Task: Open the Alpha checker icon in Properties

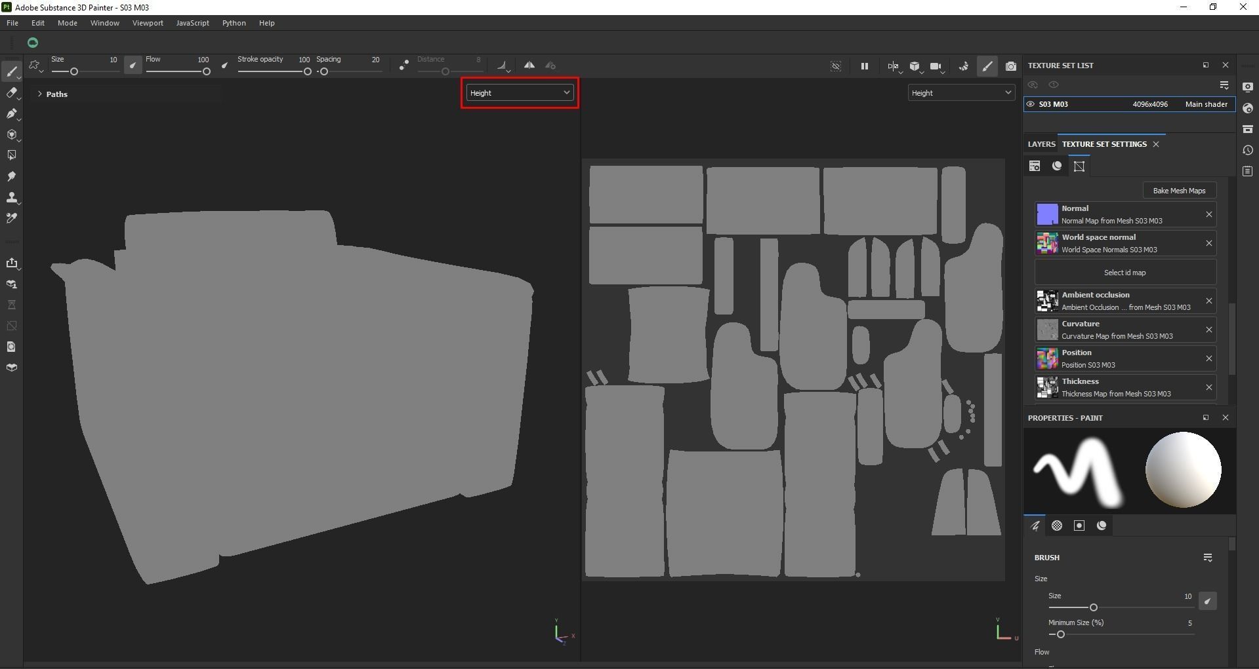Action: (1057, 526)
